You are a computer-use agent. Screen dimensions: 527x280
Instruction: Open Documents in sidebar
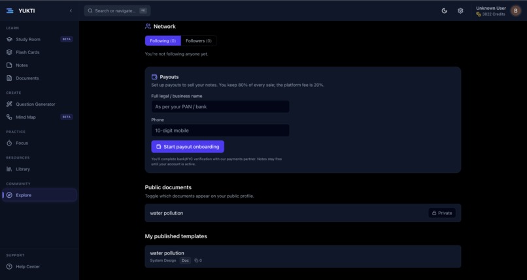click(x=39, y=78)
